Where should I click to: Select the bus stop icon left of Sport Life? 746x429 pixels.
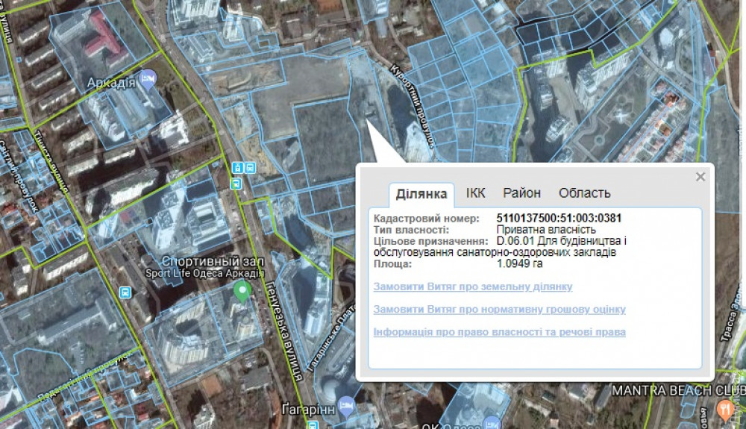pos(125,292)
